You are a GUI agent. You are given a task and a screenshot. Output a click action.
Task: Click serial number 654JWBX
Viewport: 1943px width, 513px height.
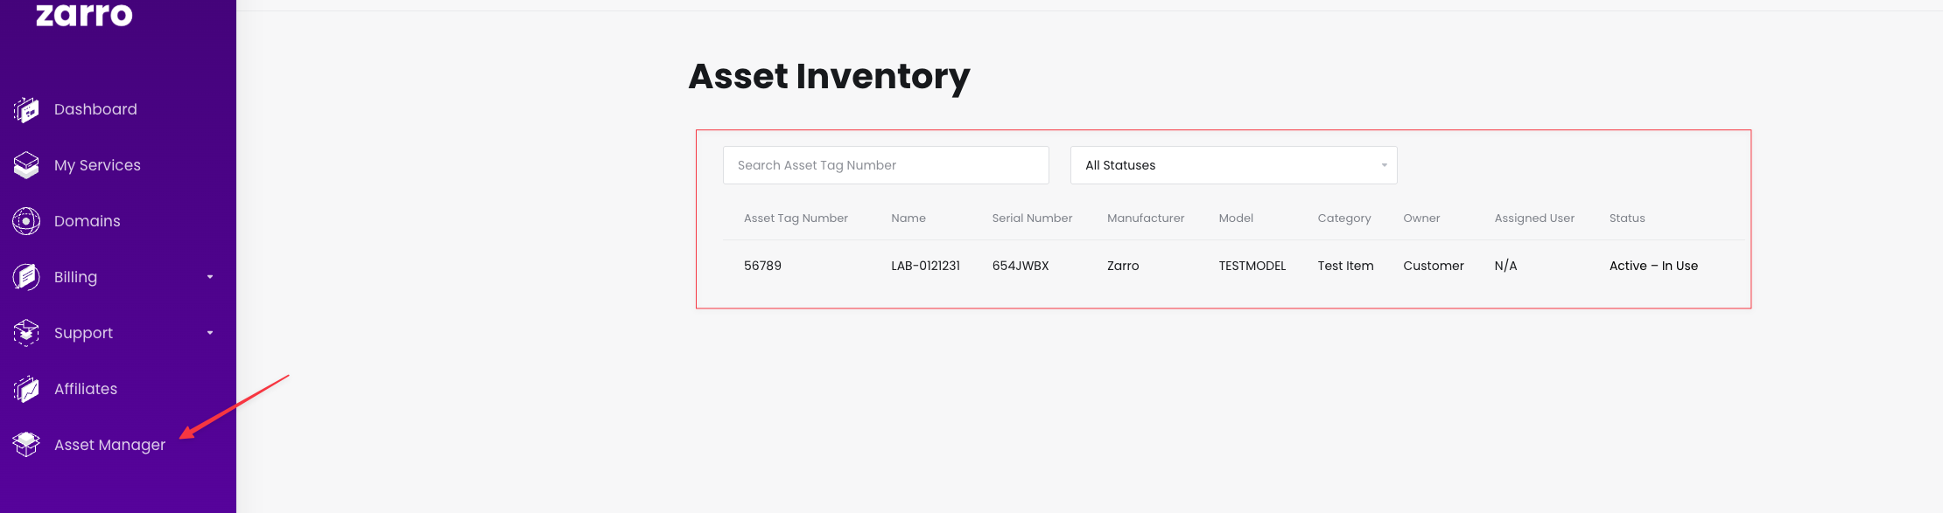(1021, 266)
